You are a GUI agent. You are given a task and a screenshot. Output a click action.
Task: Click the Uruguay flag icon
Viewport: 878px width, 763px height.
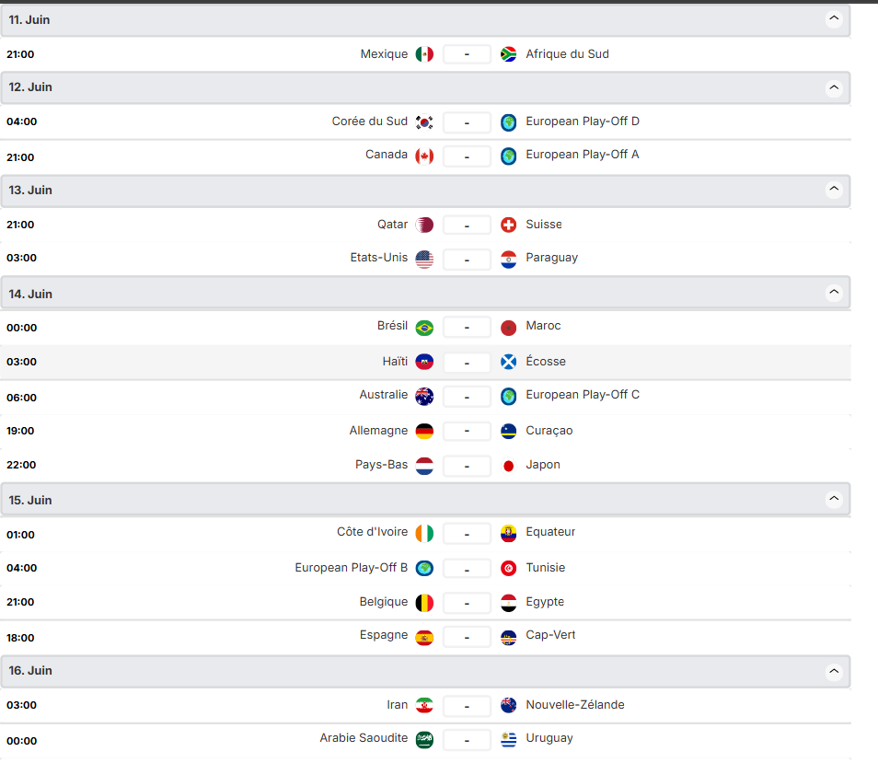coord(508,739)
